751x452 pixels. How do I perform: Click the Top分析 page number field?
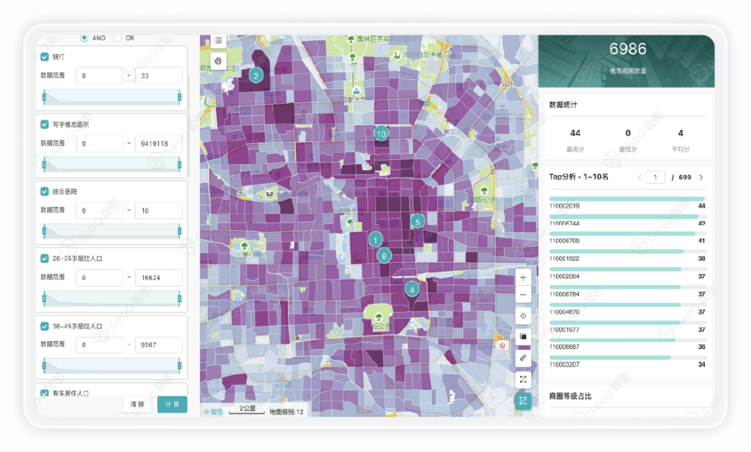click(655, 177)
